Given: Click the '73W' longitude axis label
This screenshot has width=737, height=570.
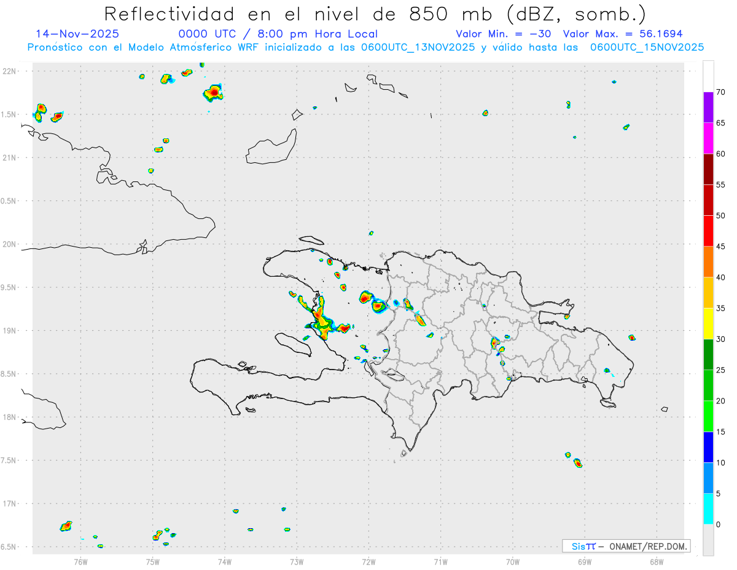Looking at the screenshot, I should click(x=297, y=561).
